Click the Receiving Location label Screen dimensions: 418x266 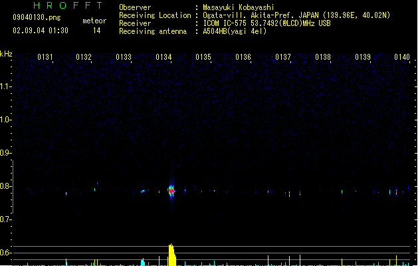[x=155, y=15]
